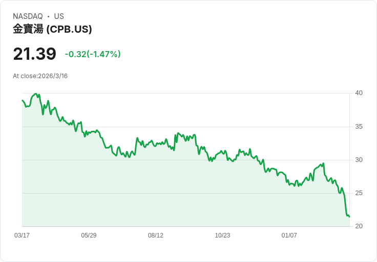This screenshot has height=262, width=377.
Task: Click the 08/12 date on x-axis
Action: click(156, 235)
